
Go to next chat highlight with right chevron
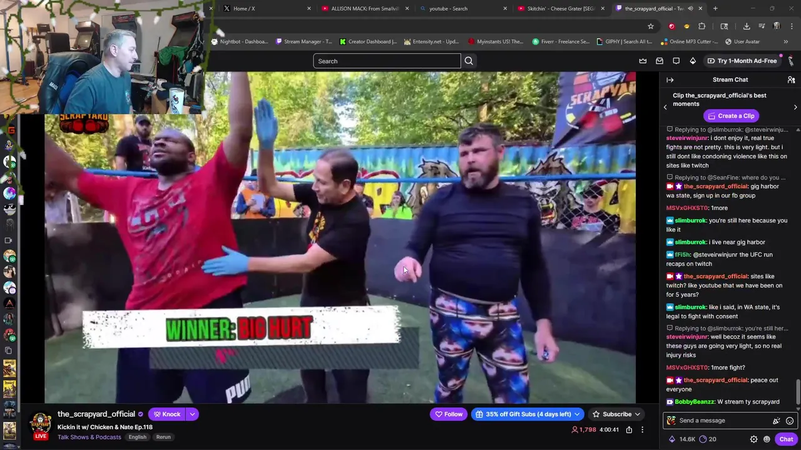(795, 107)
